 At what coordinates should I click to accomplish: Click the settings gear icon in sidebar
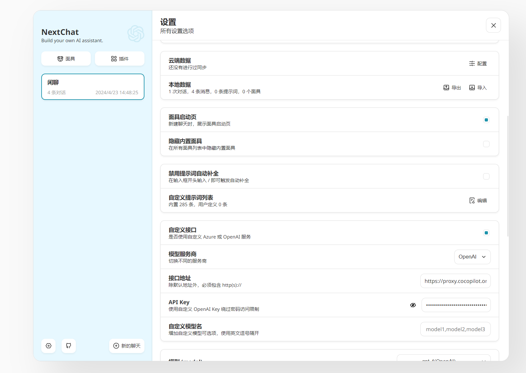click(x=49, y=346)
